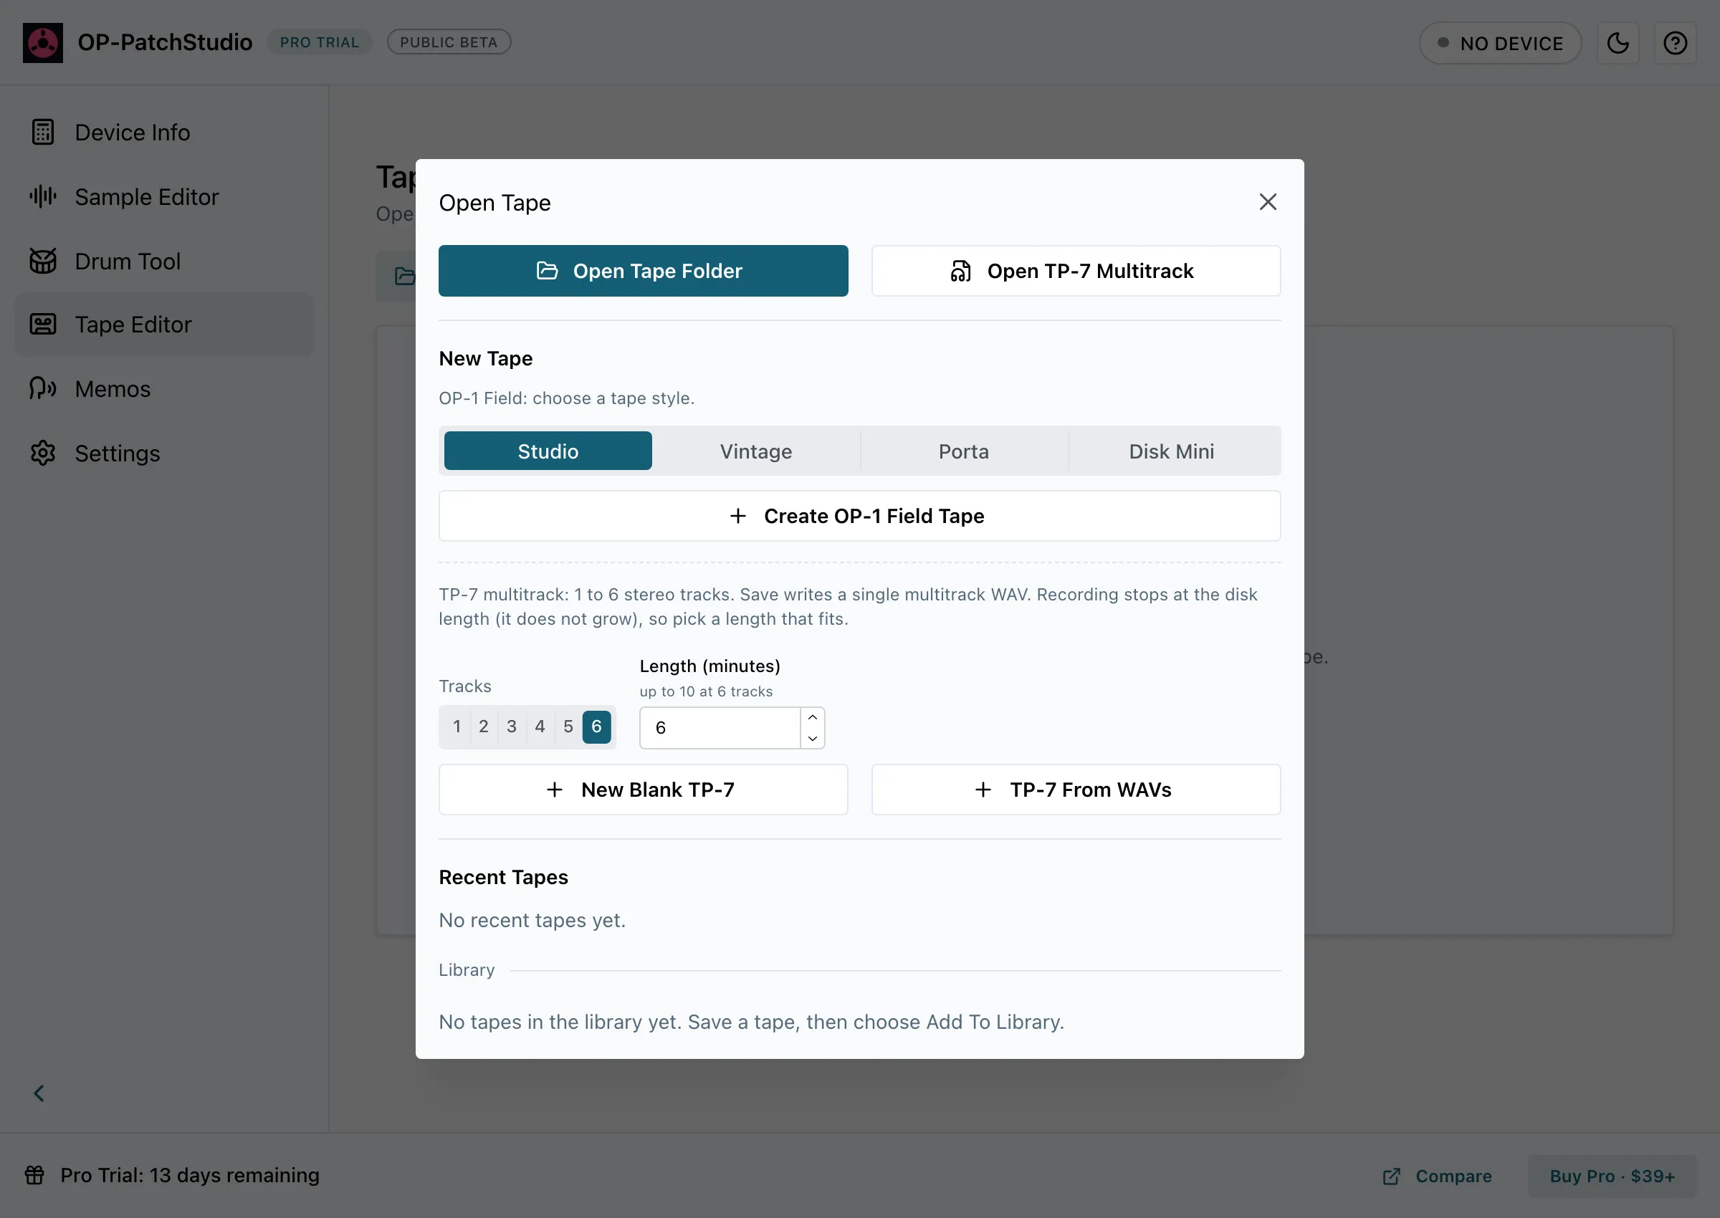Image resolution: width=1720 pixels, height=1218 pixels.
Task: Click the PRO TRIAL badge
Action: pyautogui.click(x=320, y=42)
